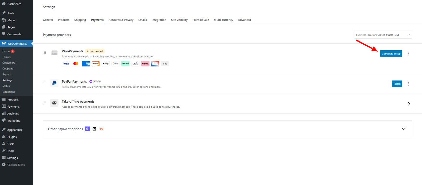
Task: Click Install for PayPal Payments
Action: click(397, 84)
